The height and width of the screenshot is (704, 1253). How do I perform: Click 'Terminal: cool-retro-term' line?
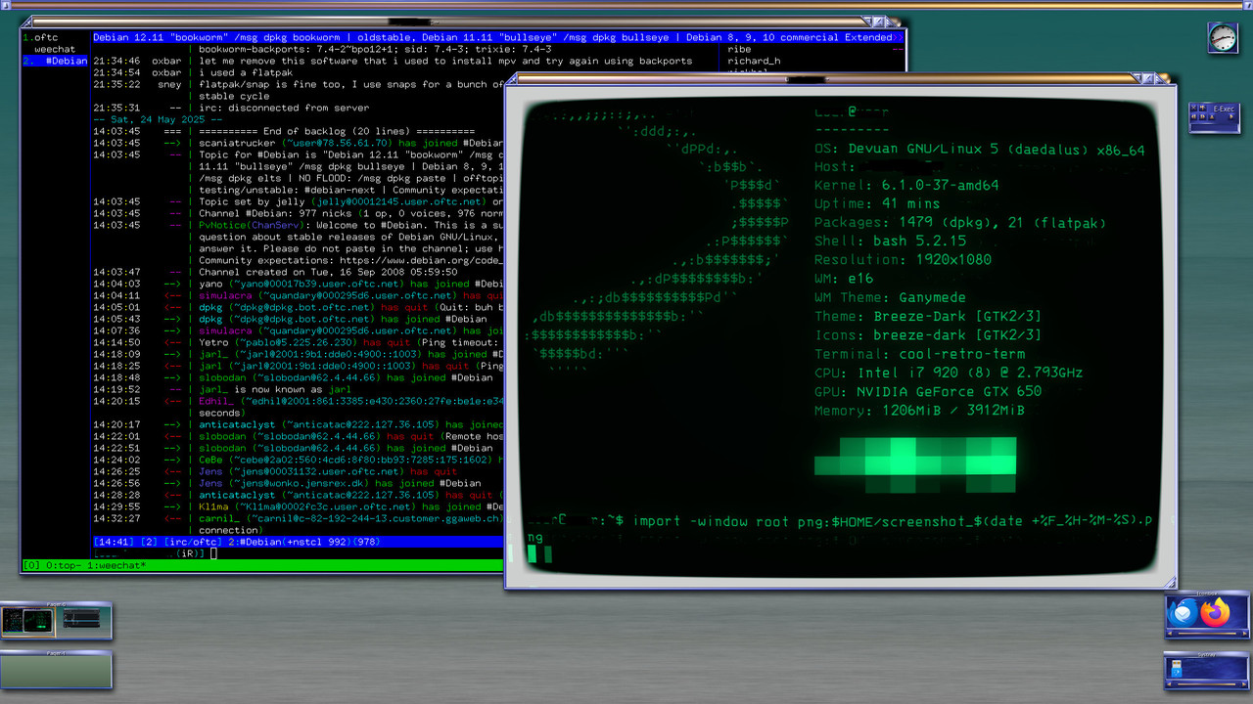coord(920,354)
